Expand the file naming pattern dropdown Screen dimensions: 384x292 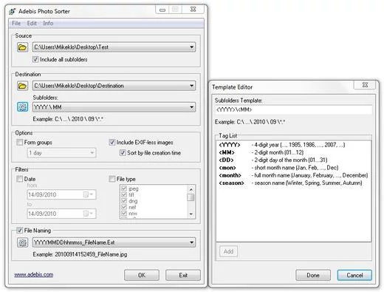click(x=191, y=242)
